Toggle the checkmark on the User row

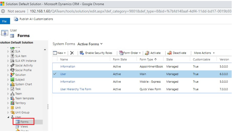(x=55, y=74)
